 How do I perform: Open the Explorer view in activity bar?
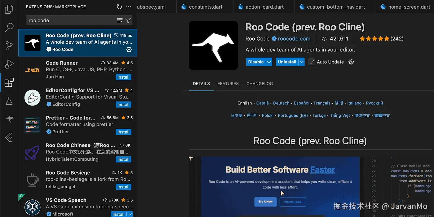(9, 9)
